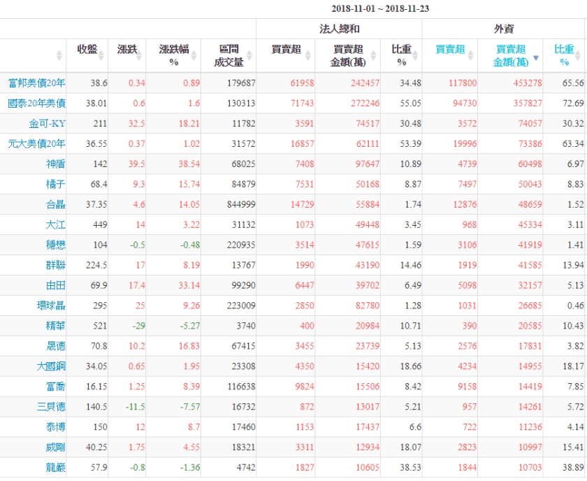The image size is (587, 481).
Task: Click the 法人總和 group header
Action: click(339, 29)
